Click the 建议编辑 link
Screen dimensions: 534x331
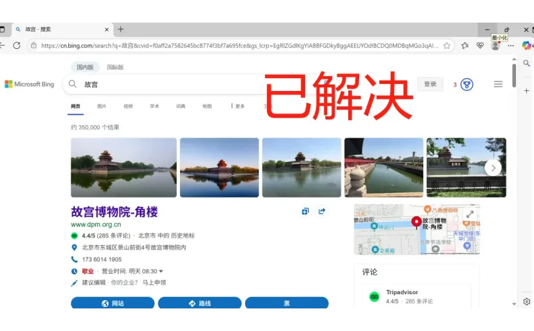coord(94,283)
